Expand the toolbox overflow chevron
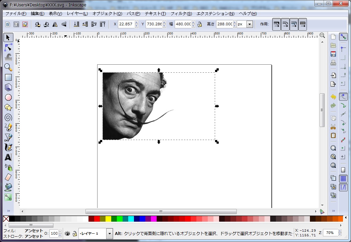 8,211
